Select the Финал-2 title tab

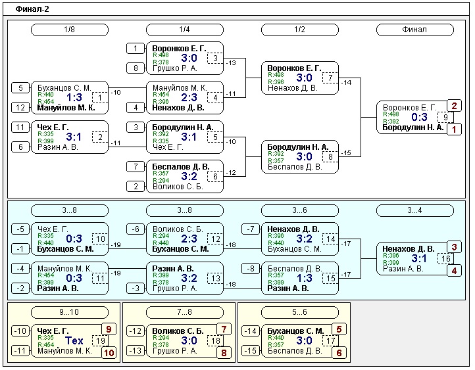pyautogui.click(x=32, y=9)
